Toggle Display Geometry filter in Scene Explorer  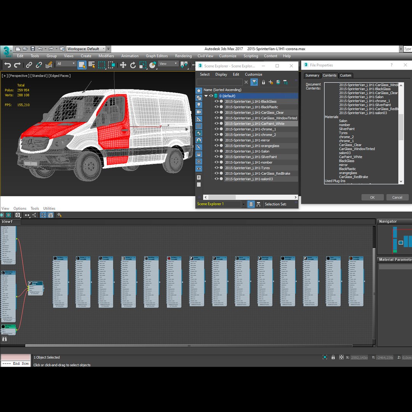point(199,91)
